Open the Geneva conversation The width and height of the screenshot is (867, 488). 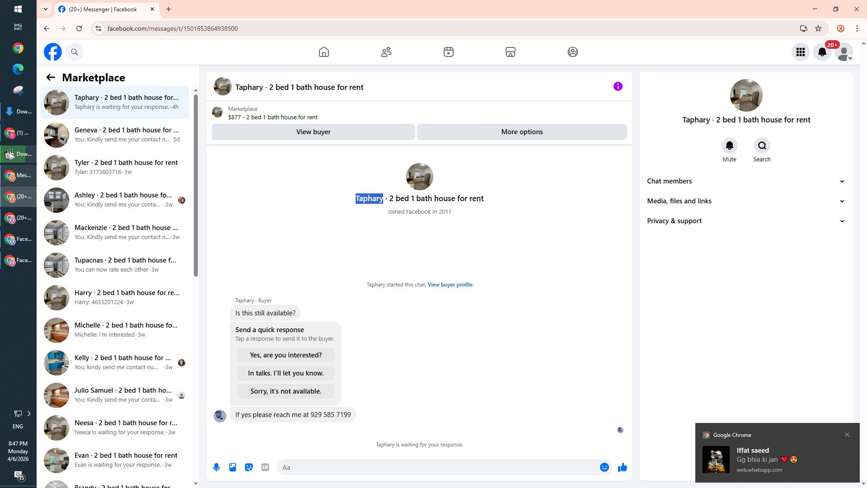point(115,135)
